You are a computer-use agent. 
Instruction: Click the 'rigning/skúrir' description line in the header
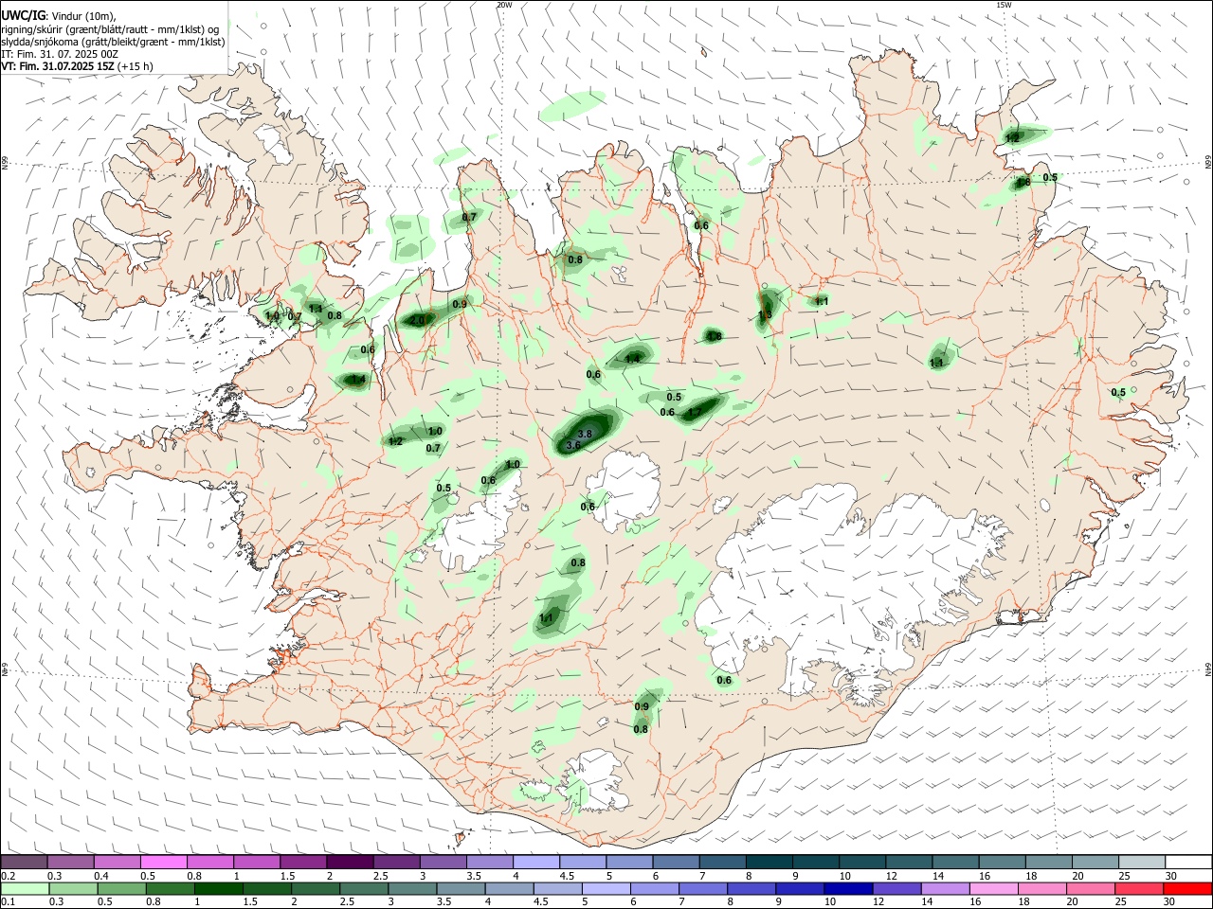tap(109, 29)
